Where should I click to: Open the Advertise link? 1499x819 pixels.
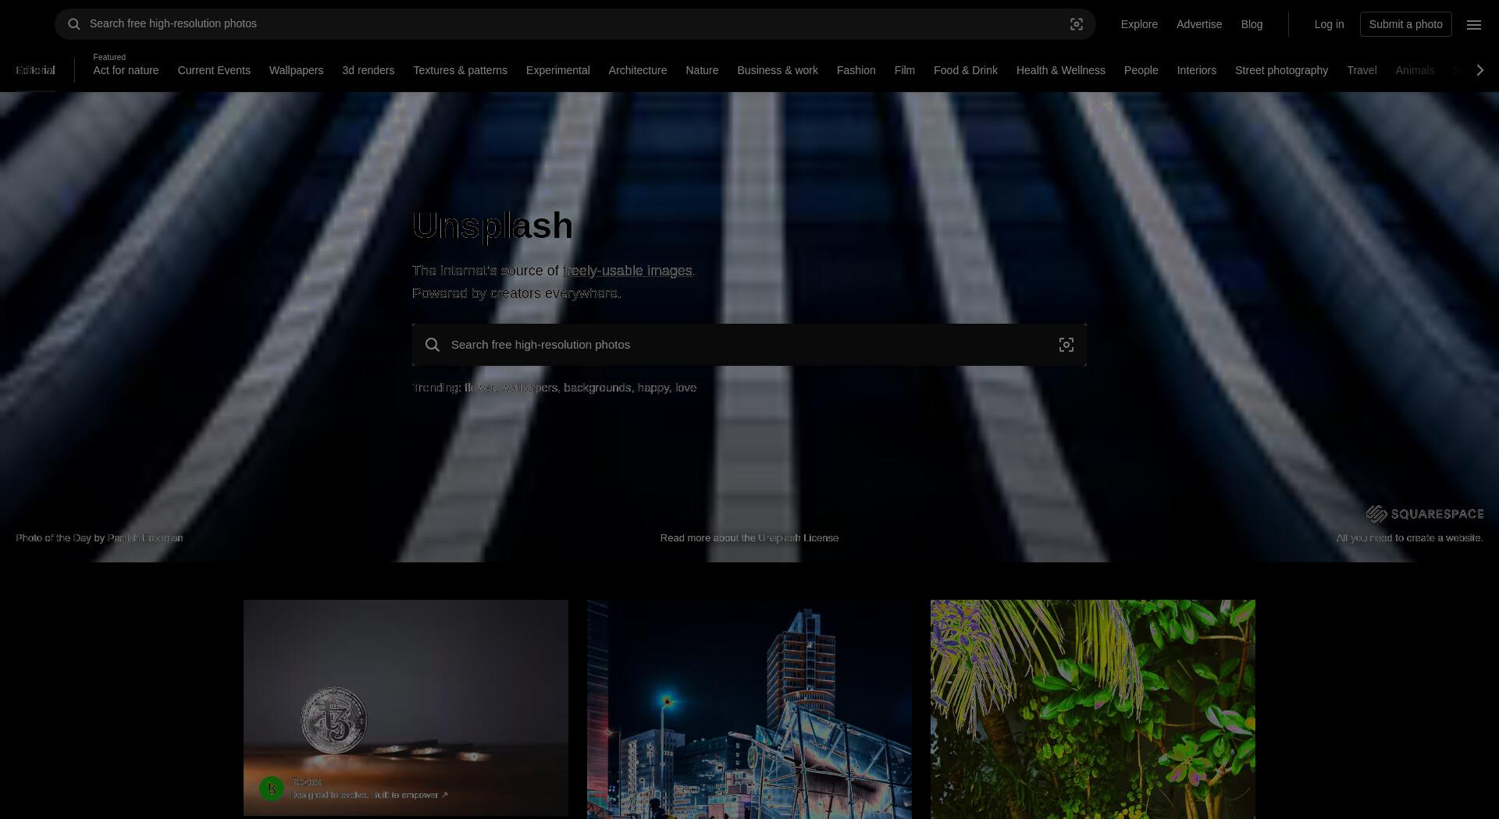[1199, 24]
